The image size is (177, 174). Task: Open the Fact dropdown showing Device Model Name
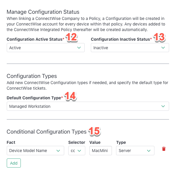pyautogui.click(x=35, y=151)
